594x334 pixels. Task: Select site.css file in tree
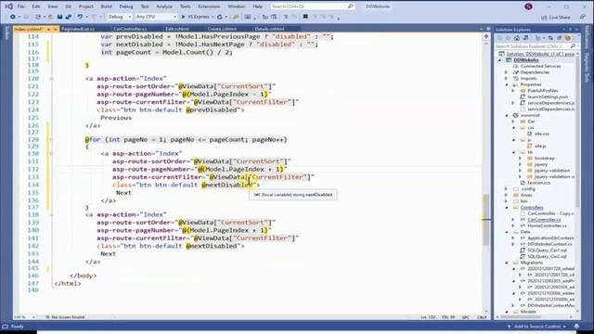pos(542,134)
